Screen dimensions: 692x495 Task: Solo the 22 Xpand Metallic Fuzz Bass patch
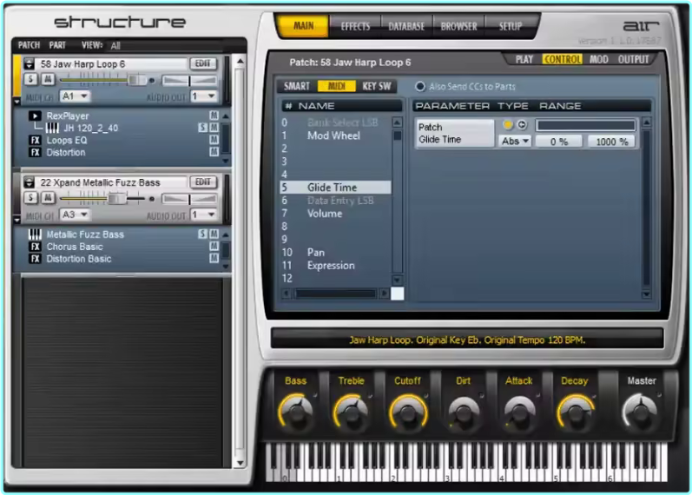coord(30,197)
